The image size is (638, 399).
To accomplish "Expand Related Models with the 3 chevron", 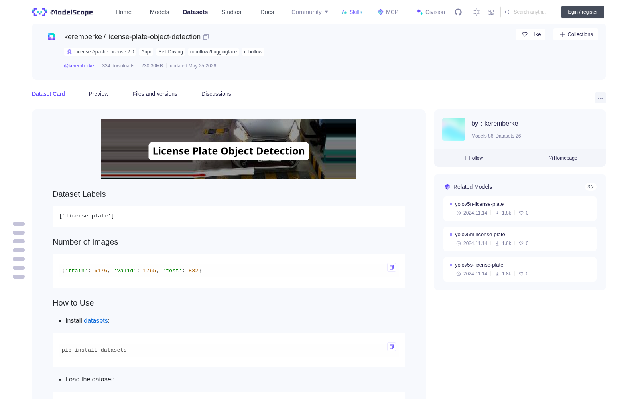I will [x=591, y=187].
